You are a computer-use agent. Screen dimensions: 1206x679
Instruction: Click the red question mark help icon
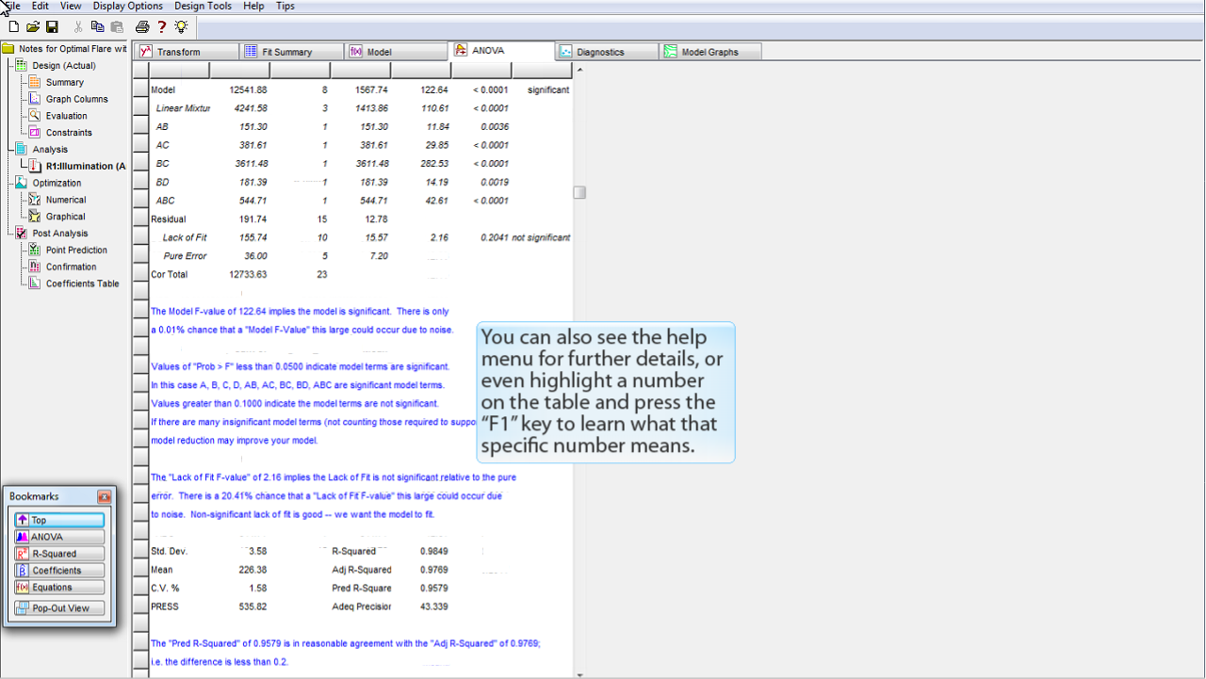162,27
